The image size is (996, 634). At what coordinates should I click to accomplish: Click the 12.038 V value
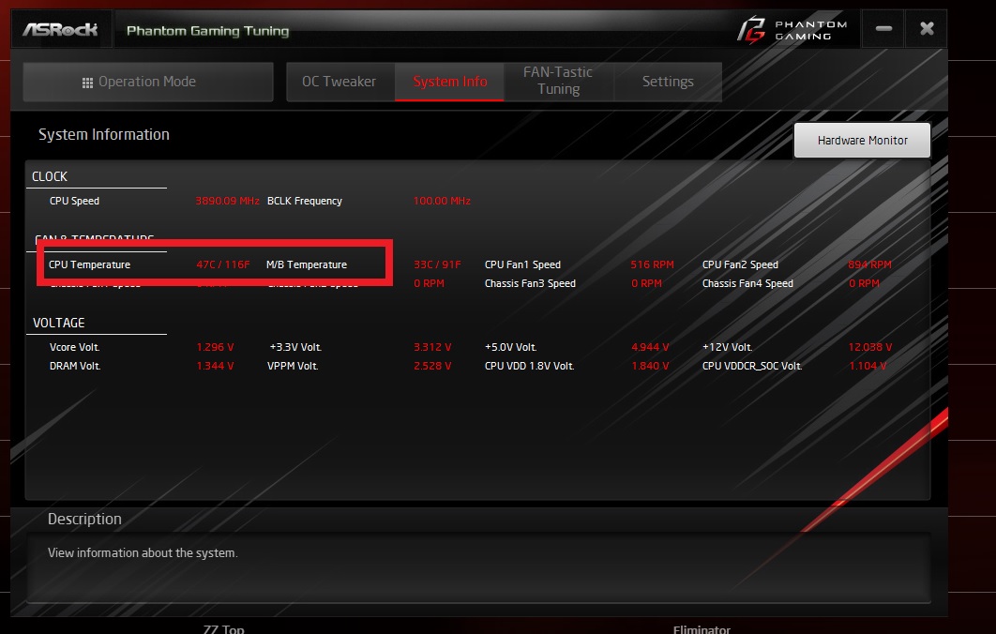(x=870, y=347)
